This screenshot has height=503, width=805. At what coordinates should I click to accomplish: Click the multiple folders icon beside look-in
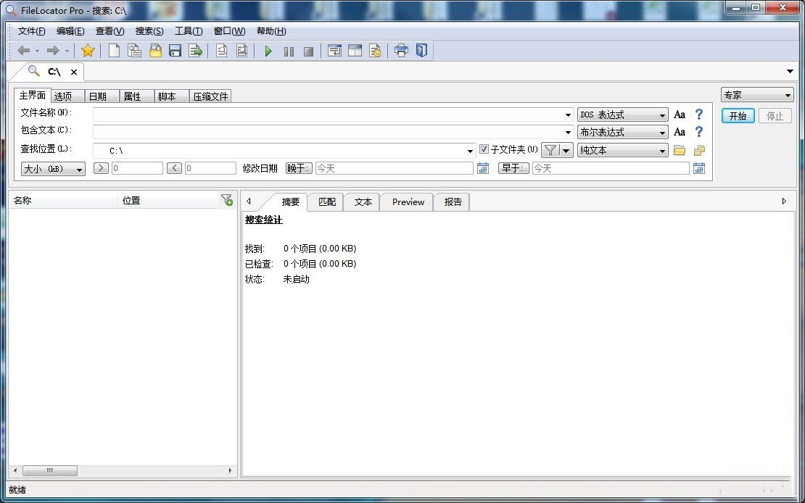point(699,150)
